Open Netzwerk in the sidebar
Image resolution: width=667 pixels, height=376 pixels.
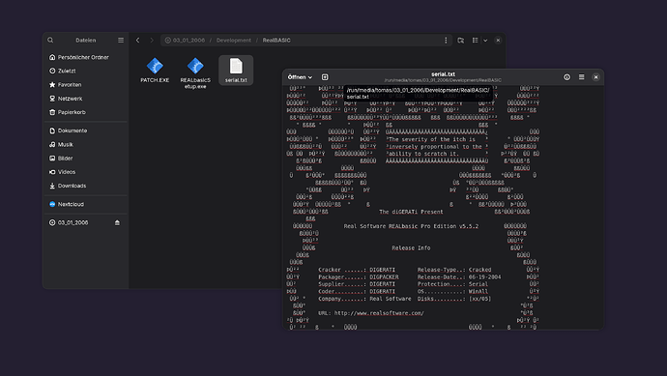pyautogui.click(x=85, y=99)
